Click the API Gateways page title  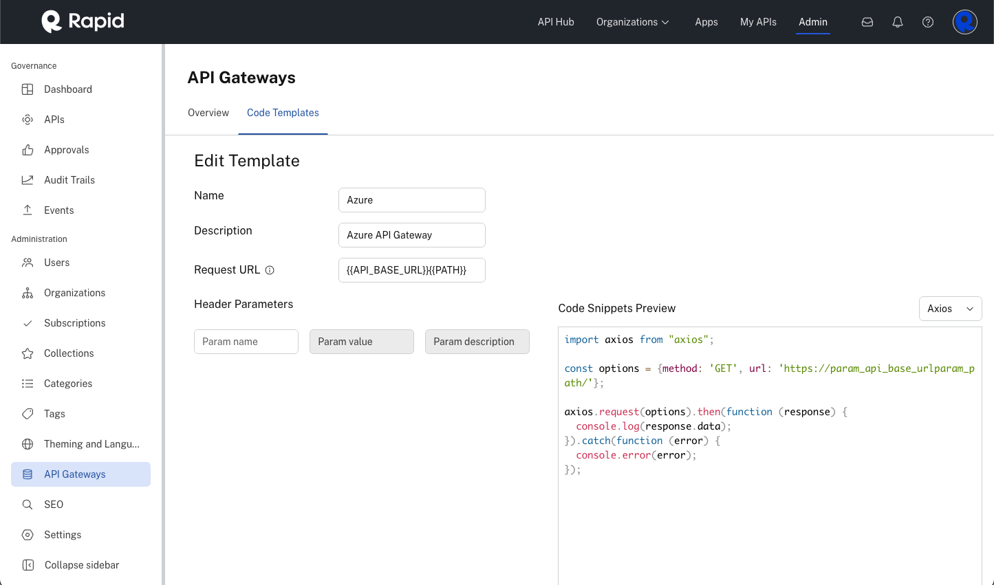pos(241,78)
